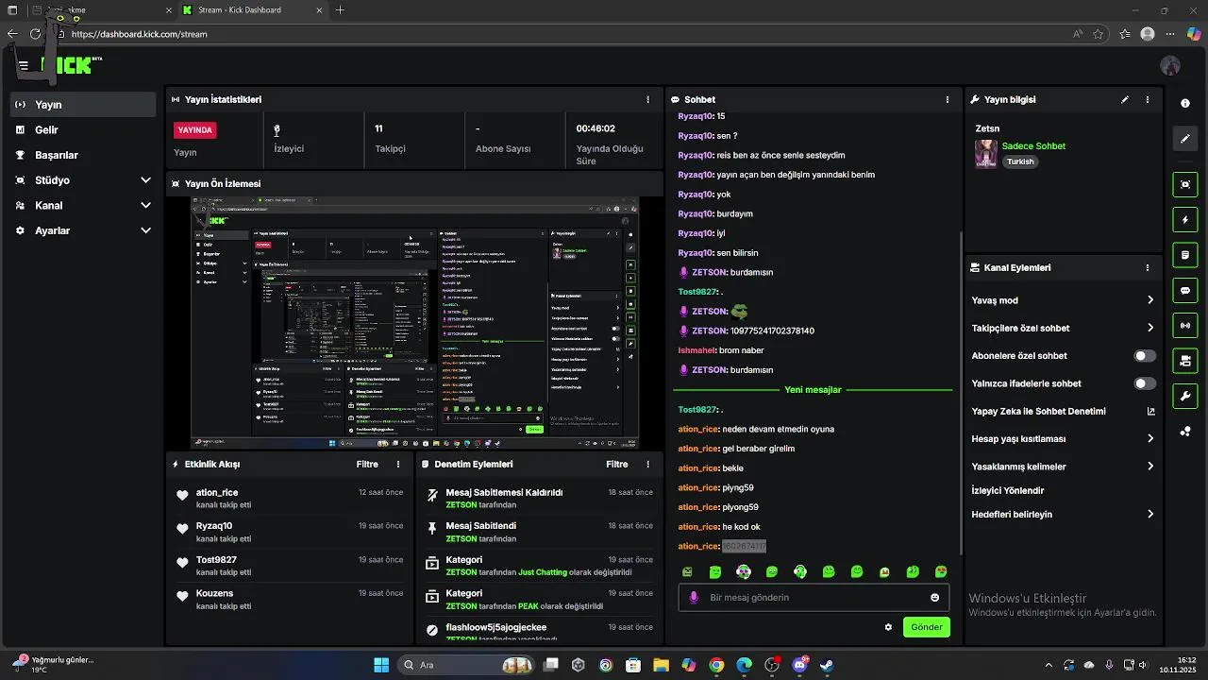Screen dimensions: 1208x680
Task: Go to Kick home via the logo
Action: [x=70, y=64]
